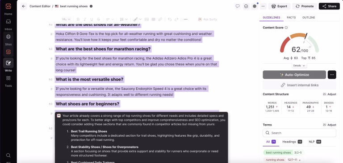Click the Surfer logo icon
This screenshot has width=343, height=163.
coord(8,6)
